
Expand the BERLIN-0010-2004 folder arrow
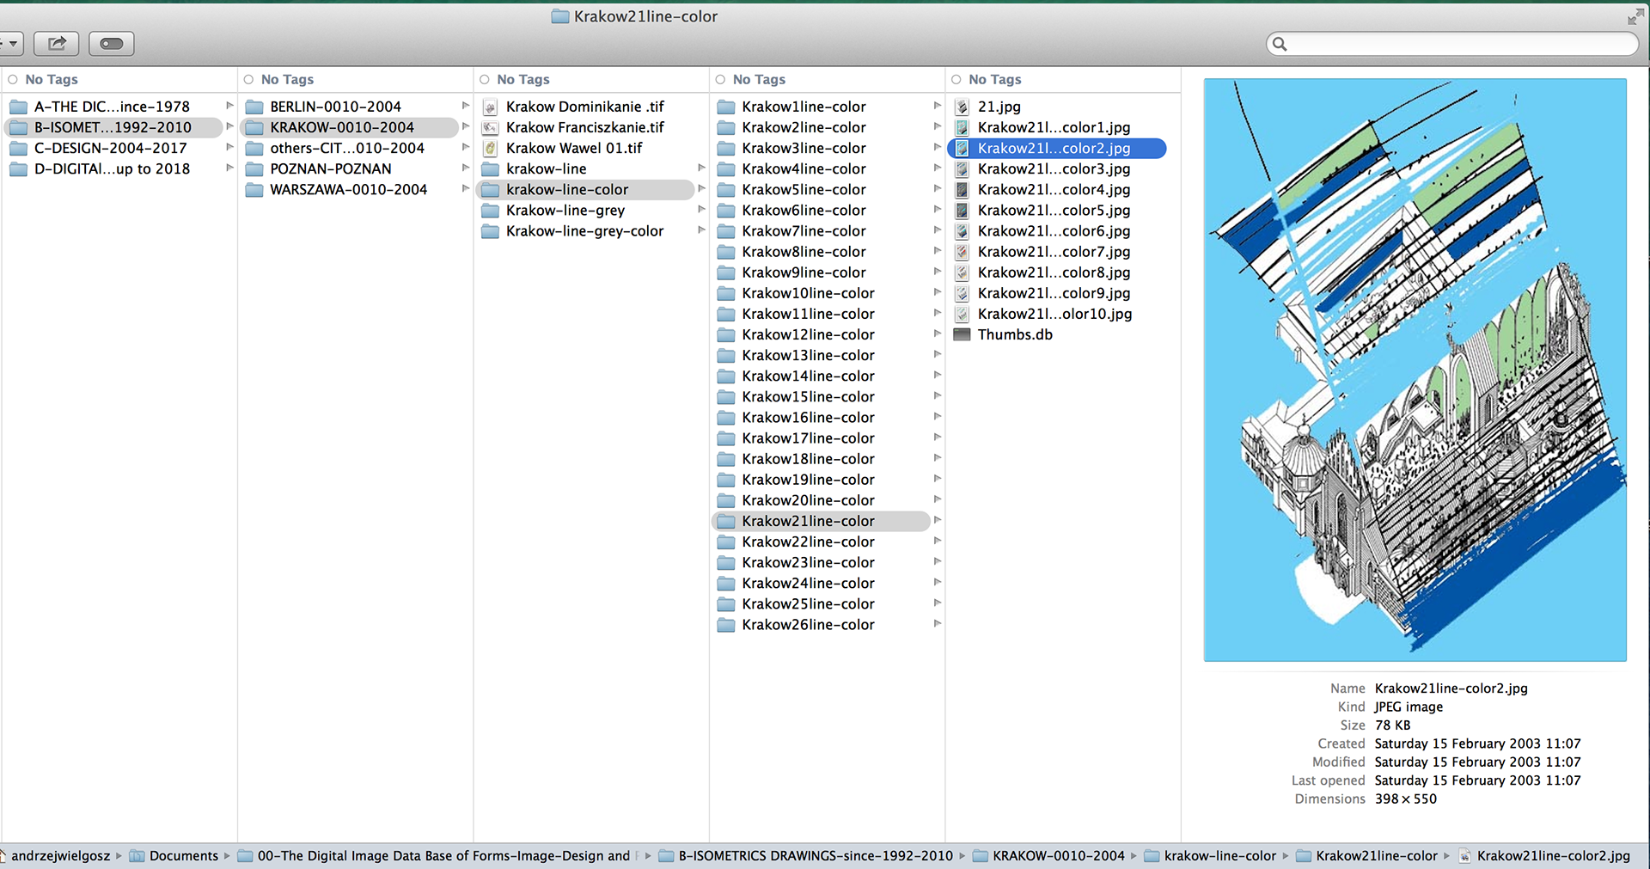pyautogui.click(x=466, y=106)
